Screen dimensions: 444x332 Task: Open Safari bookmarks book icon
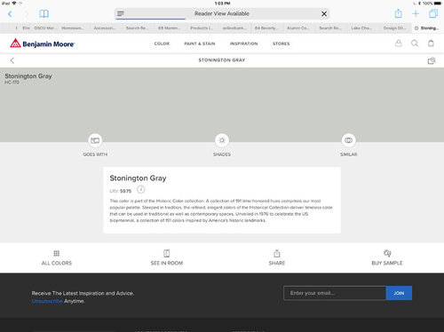click(44, 13)
